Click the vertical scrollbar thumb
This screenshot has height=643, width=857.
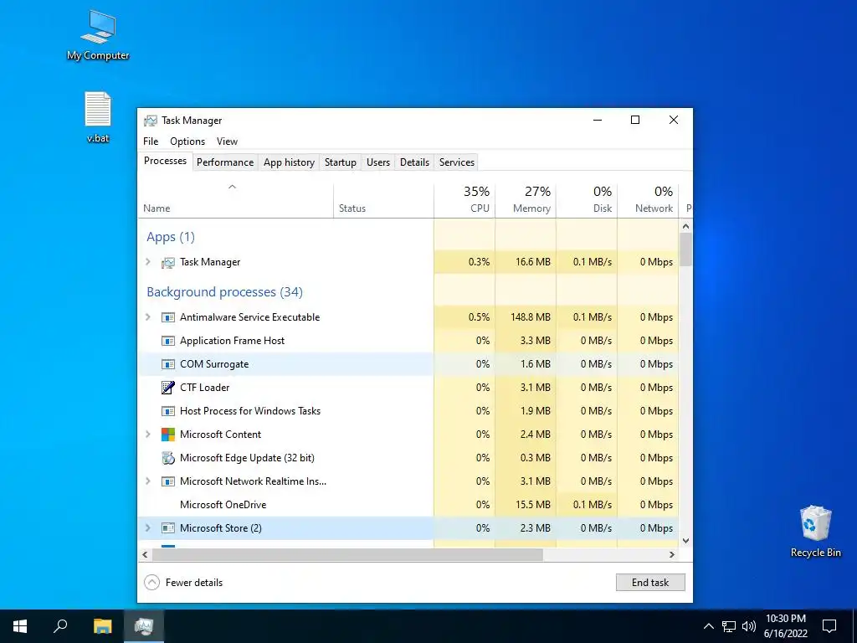[x=686, y=249]
